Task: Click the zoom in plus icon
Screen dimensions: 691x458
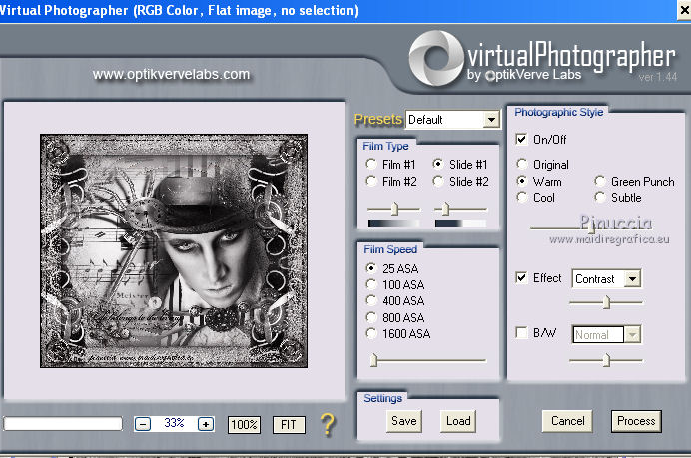Action: (x=206, y=424)
